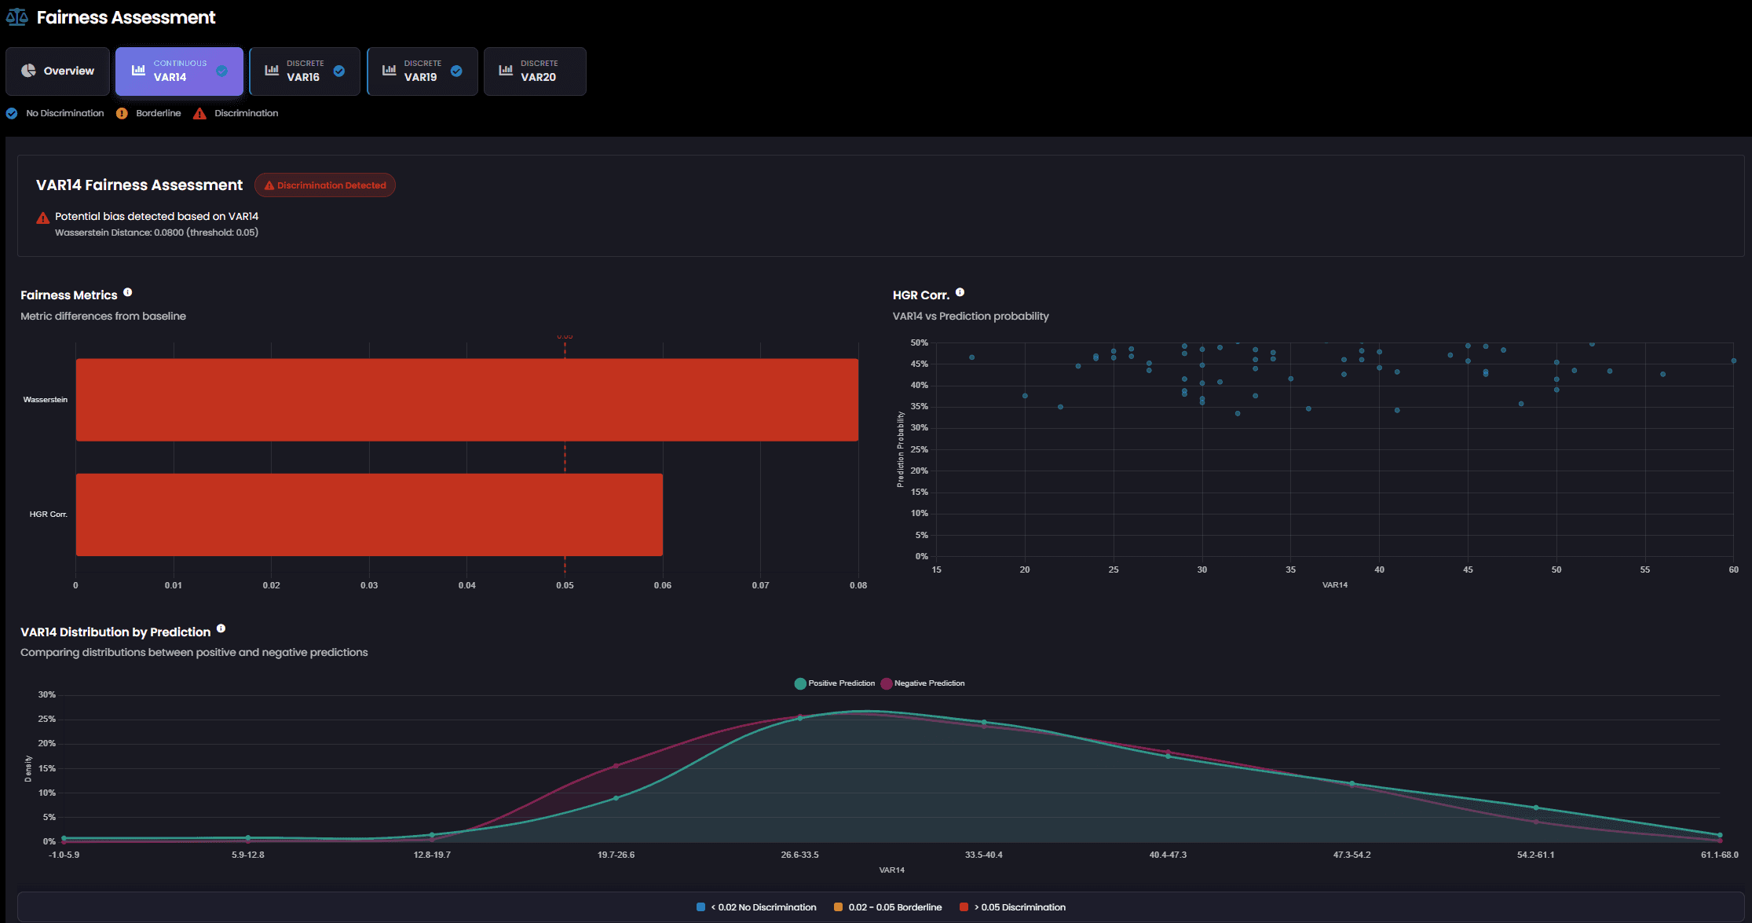Click the blue check icon on VAR16 tab
Image resolution: width=1752 pixels, height=923 pixels.
339,71
